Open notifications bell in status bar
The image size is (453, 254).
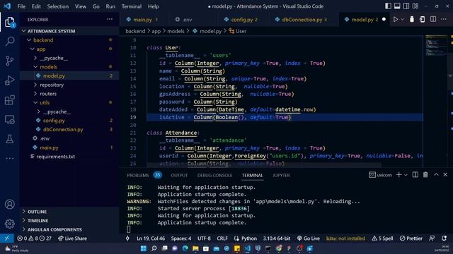444,238
